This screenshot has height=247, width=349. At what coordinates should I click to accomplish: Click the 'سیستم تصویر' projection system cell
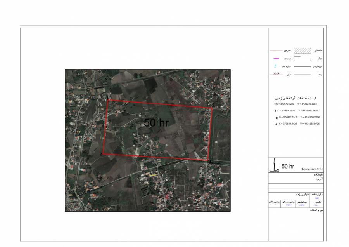click(x=302, y=203)
